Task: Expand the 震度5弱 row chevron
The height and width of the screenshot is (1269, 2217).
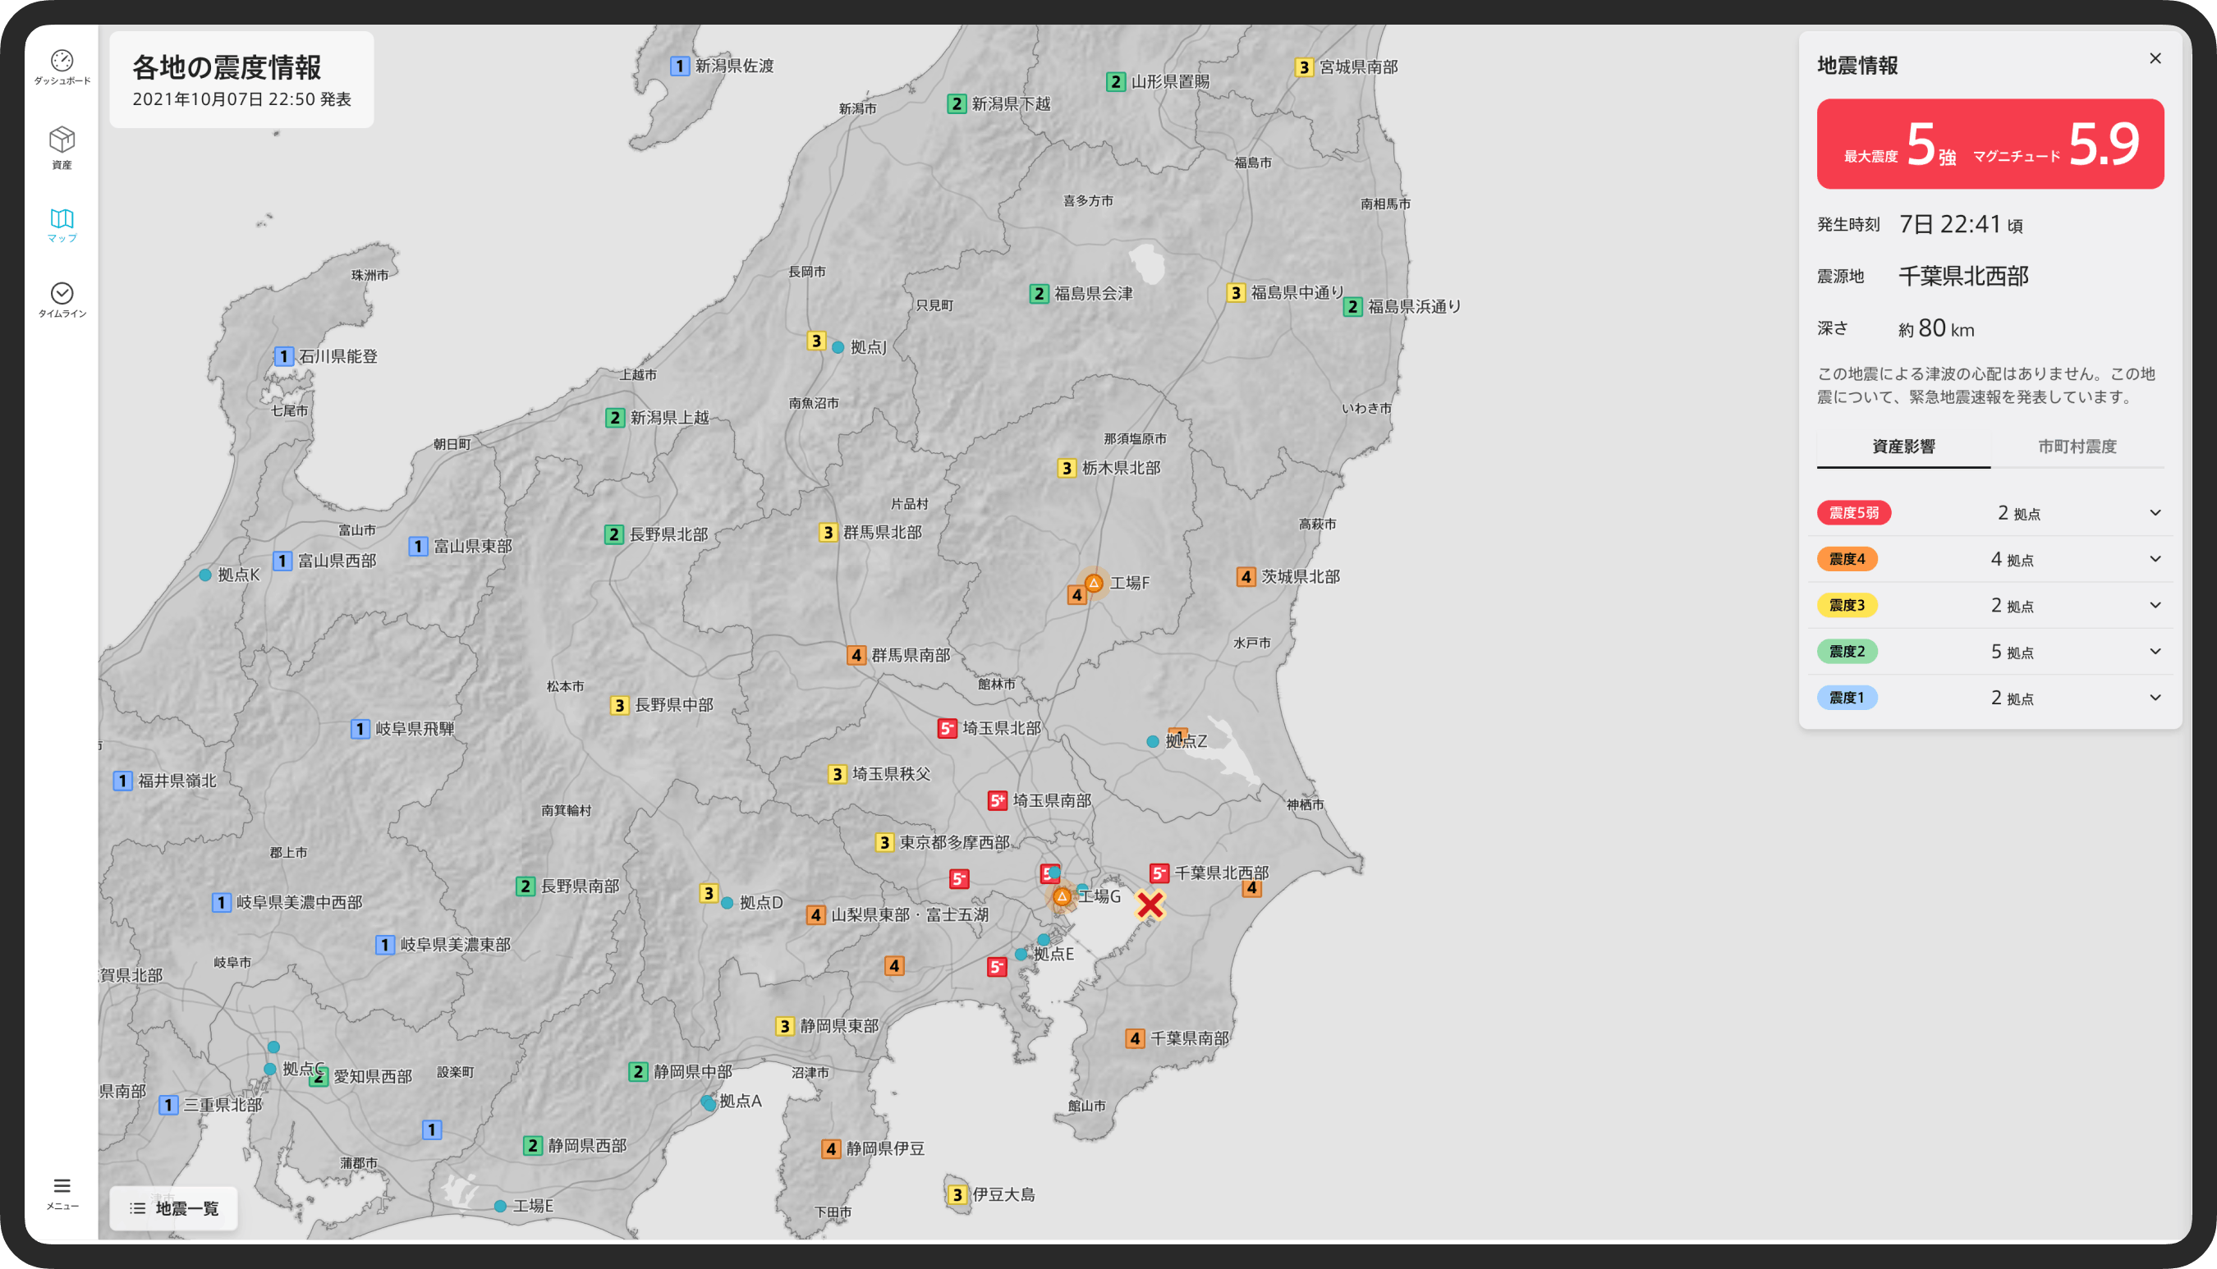Action: tap(2155, 512)
